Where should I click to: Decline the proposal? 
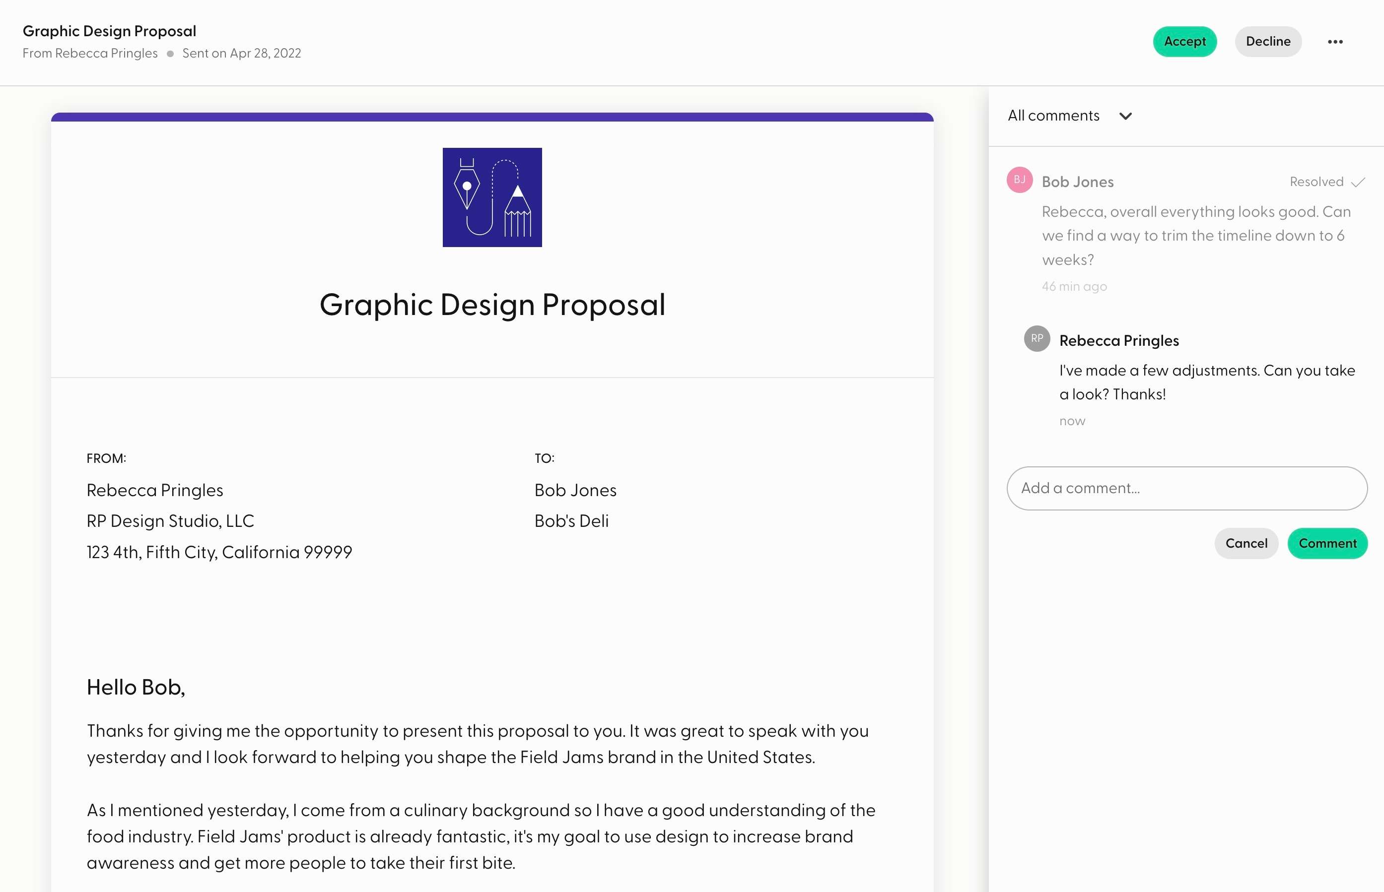(x=1268, y=42)
